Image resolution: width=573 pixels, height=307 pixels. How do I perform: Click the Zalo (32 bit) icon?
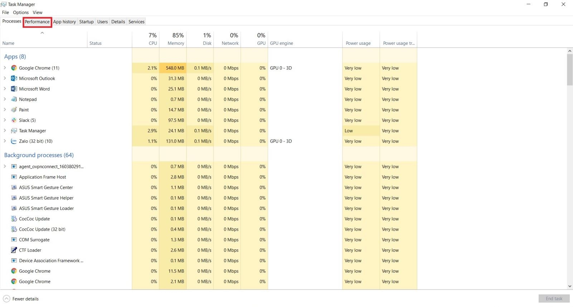(x=14, y=141)
